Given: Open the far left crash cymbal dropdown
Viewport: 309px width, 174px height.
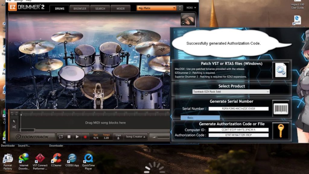Looking at the screenshot, I should coord(34,55).
